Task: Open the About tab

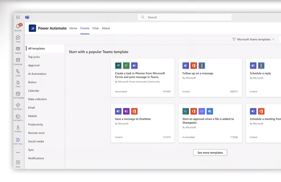Action: 106,28
